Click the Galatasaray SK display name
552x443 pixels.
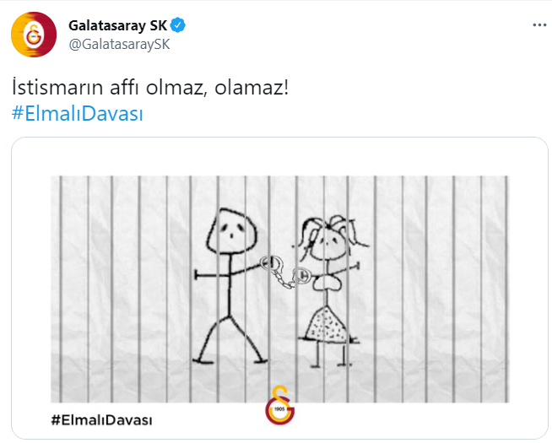tap(117, 25)
